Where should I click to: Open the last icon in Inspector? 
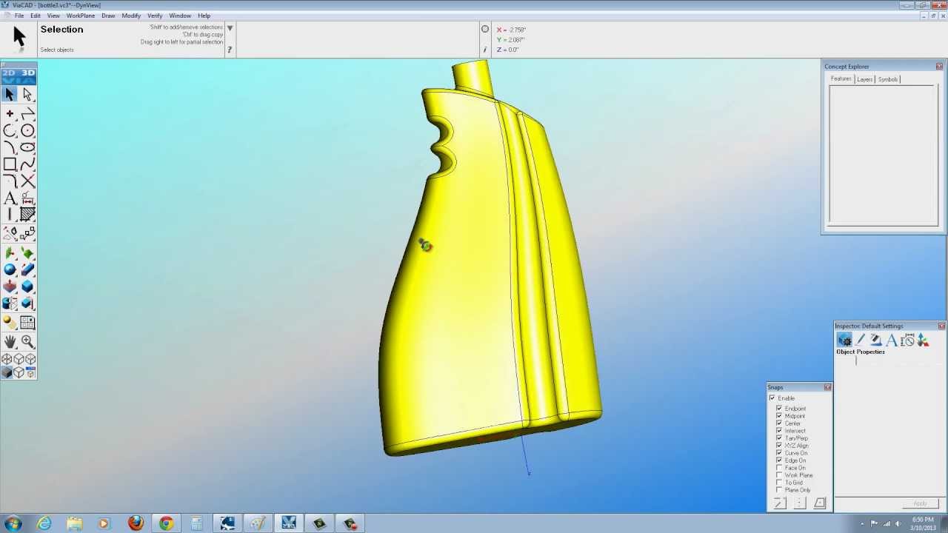923,340
